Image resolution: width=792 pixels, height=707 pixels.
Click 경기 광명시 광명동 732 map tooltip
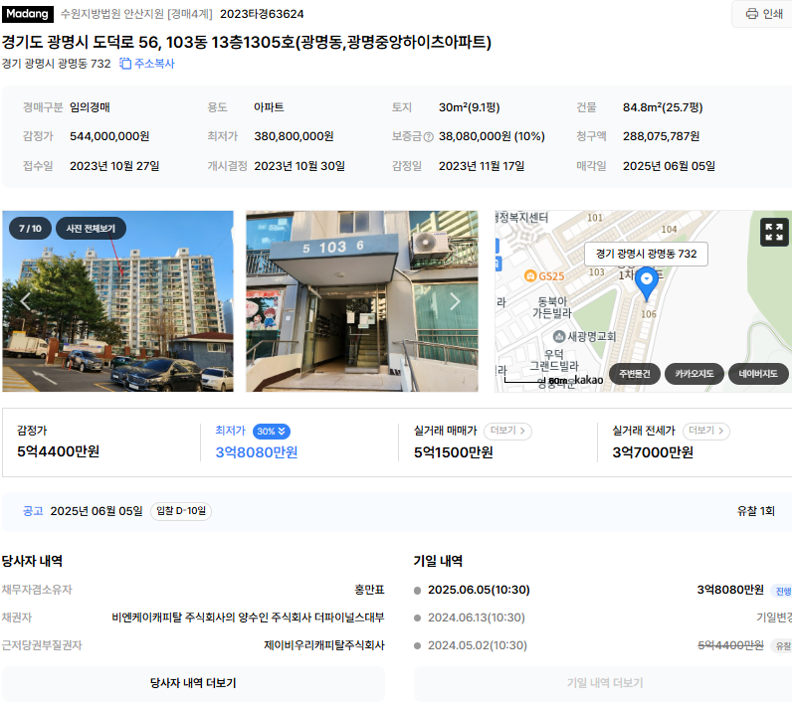(x=646, y=254)
